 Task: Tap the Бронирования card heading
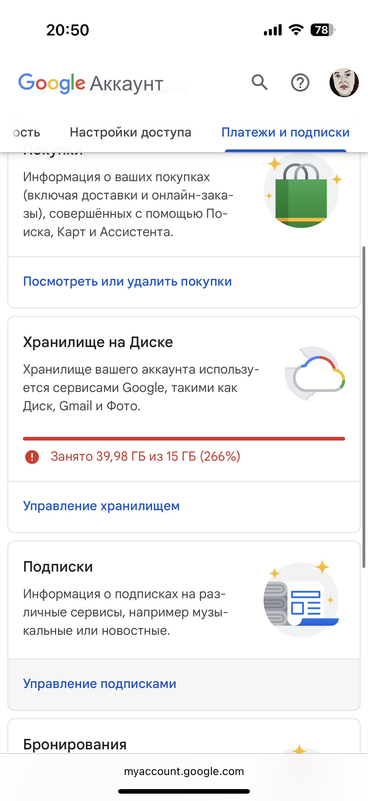pyautogui.click(x=75, y=744)
